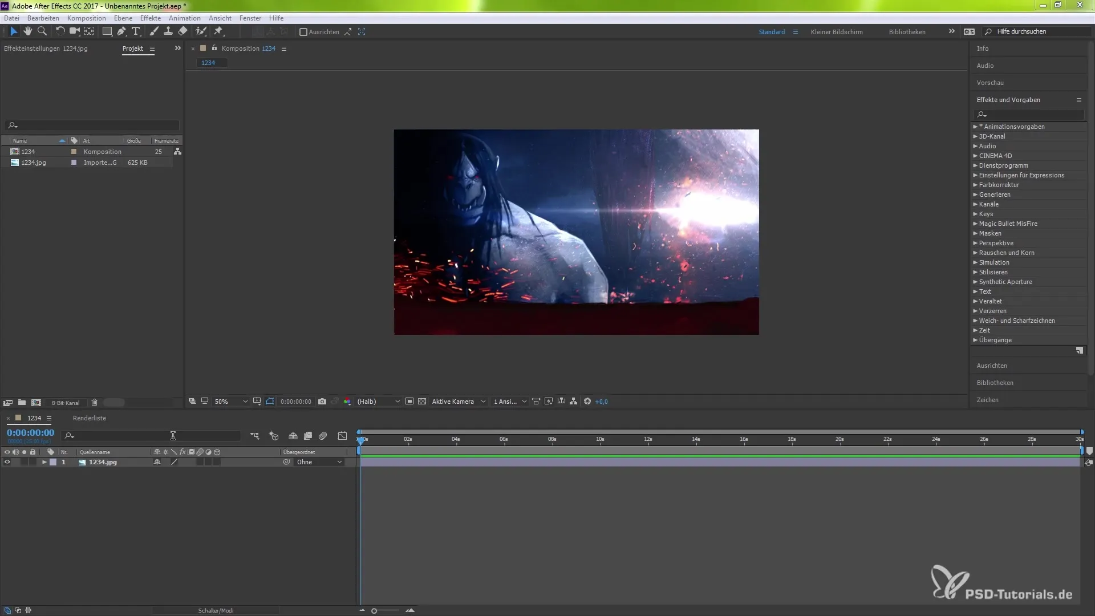Select the Rectangle shape tool
Image resolution: width=1095 pixels, height=616 pixels.
[x=107, y=31]
